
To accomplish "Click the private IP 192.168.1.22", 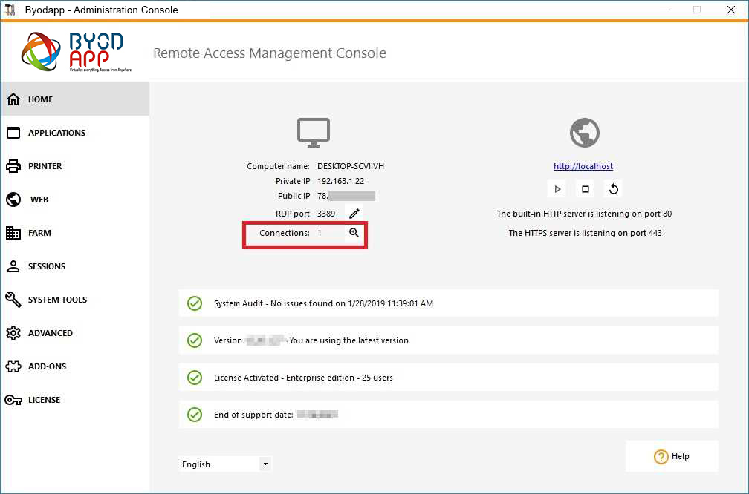I will point(340,181).
